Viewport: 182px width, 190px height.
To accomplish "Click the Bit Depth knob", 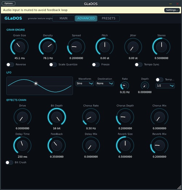I will tap(57, 117).
